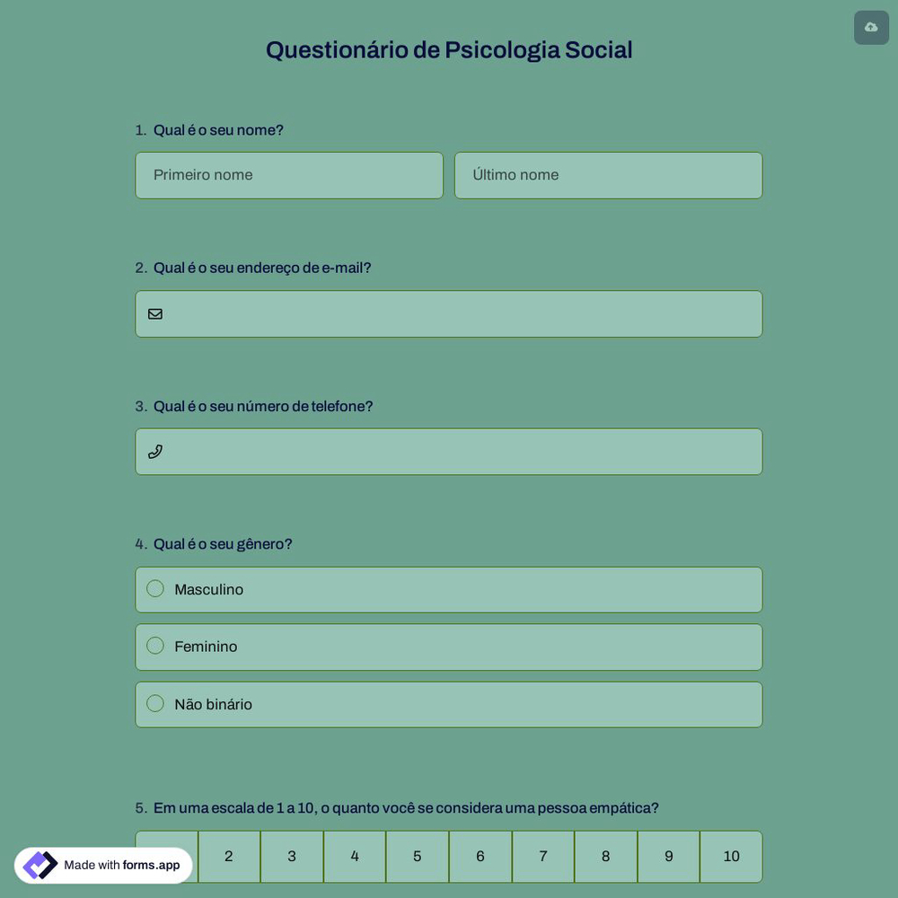This screenshot has height=898, width=898.
Task: Select rating 3 on the empathy scale
Action: coord(292,855)
